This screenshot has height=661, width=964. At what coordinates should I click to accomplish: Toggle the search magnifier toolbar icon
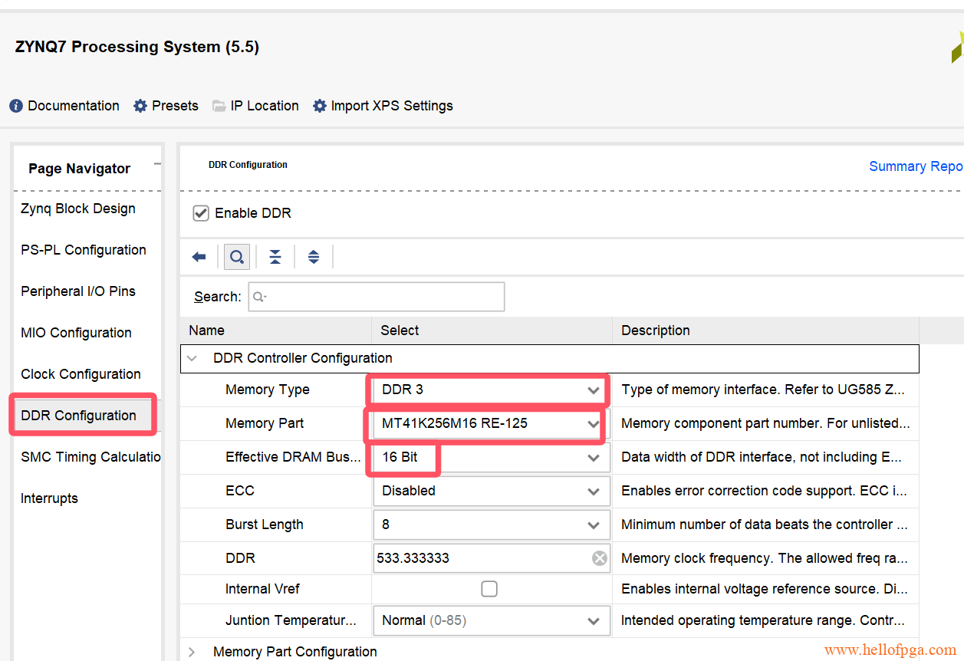click(237, 257)
